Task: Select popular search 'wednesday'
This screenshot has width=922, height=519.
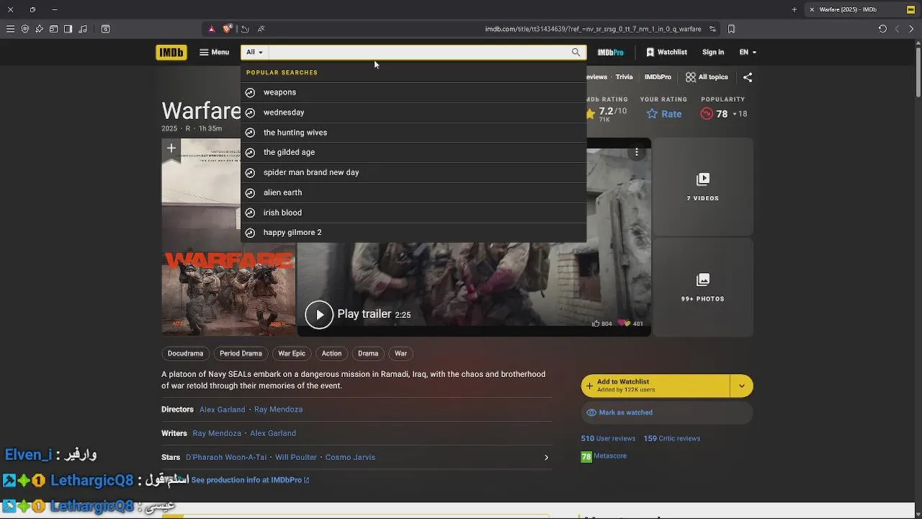Action: pyautogui.click(x=413, y=112)
